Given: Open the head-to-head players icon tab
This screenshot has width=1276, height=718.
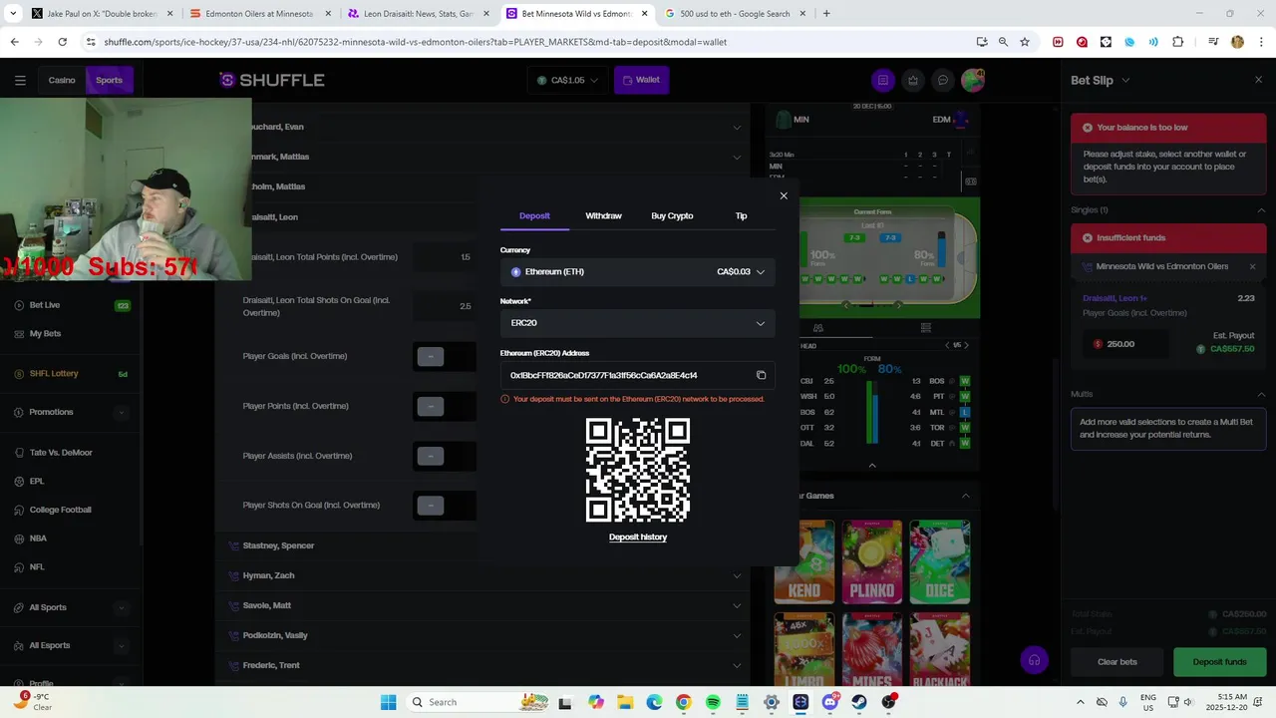Looking at the screenshot, I should coord(818,327).
